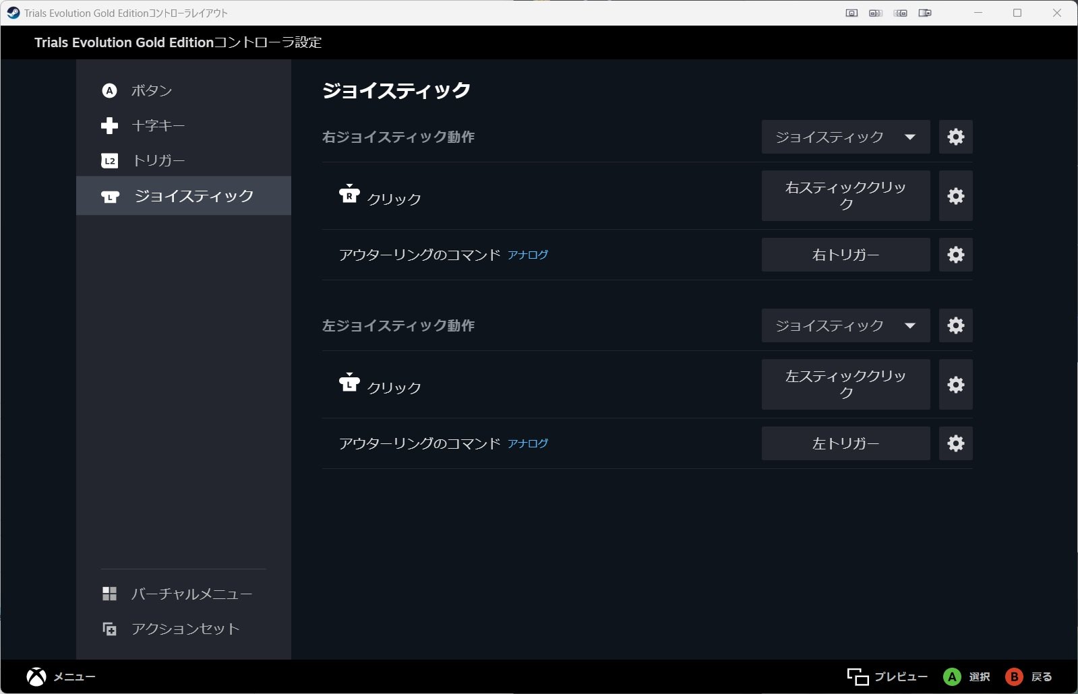Maximize the controller layout window
Viewport: 1078px width, 694px height.
[1017, 13]
